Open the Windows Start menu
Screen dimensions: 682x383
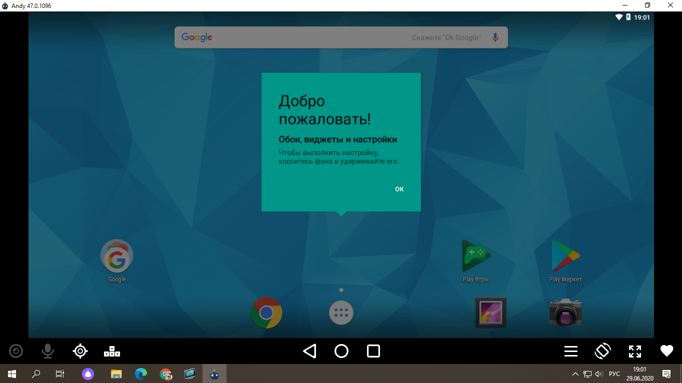[x=12, y=373]
